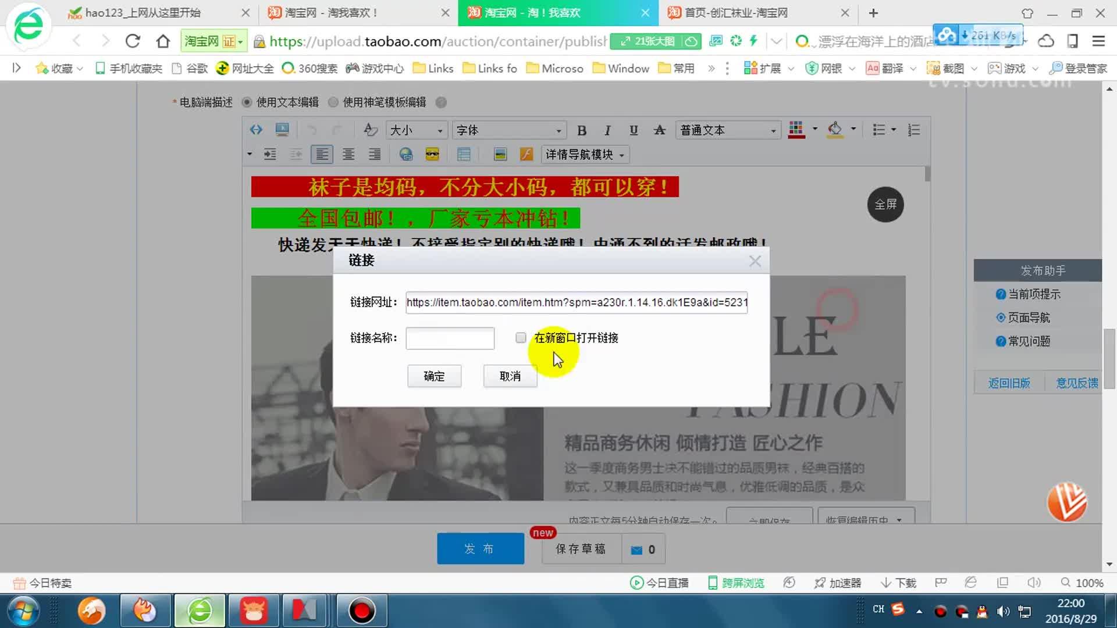This screenshot has height=628, width=1117.
Task: Open the text color picker
Action: click(796, 130)
